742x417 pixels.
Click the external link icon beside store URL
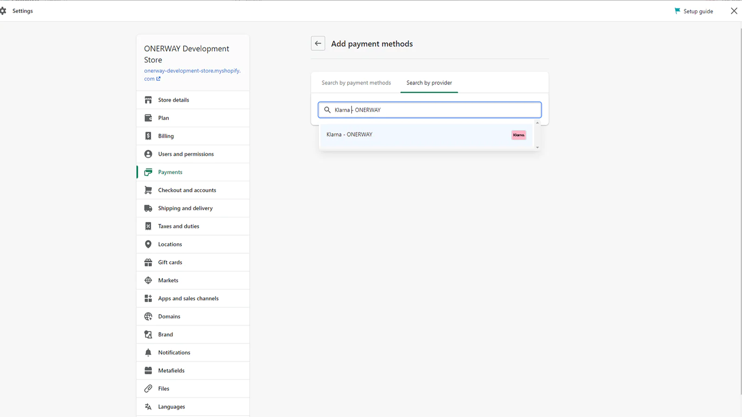pyautogui.click(x=159, y=79)
